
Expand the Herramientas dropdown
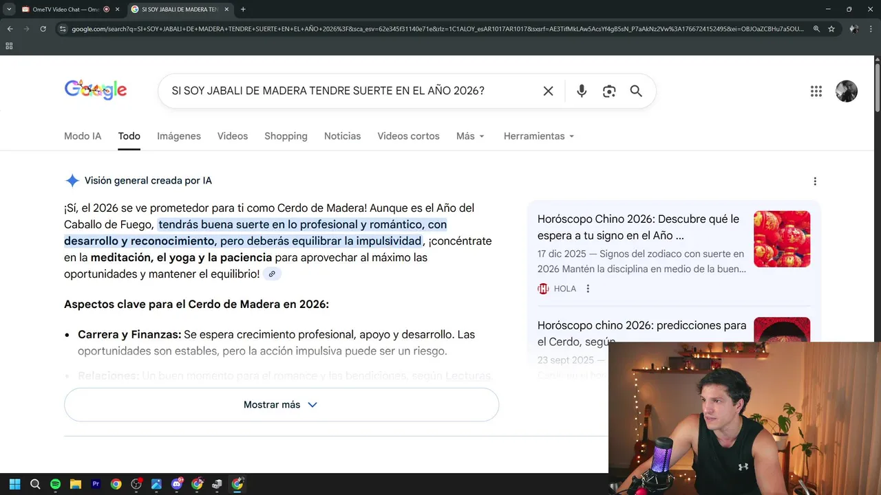(x=539, y=136)
